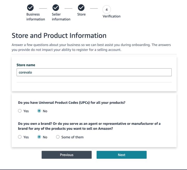Click the Store step checkmark icon
187x170 pixels.
[x=81, y=8]
